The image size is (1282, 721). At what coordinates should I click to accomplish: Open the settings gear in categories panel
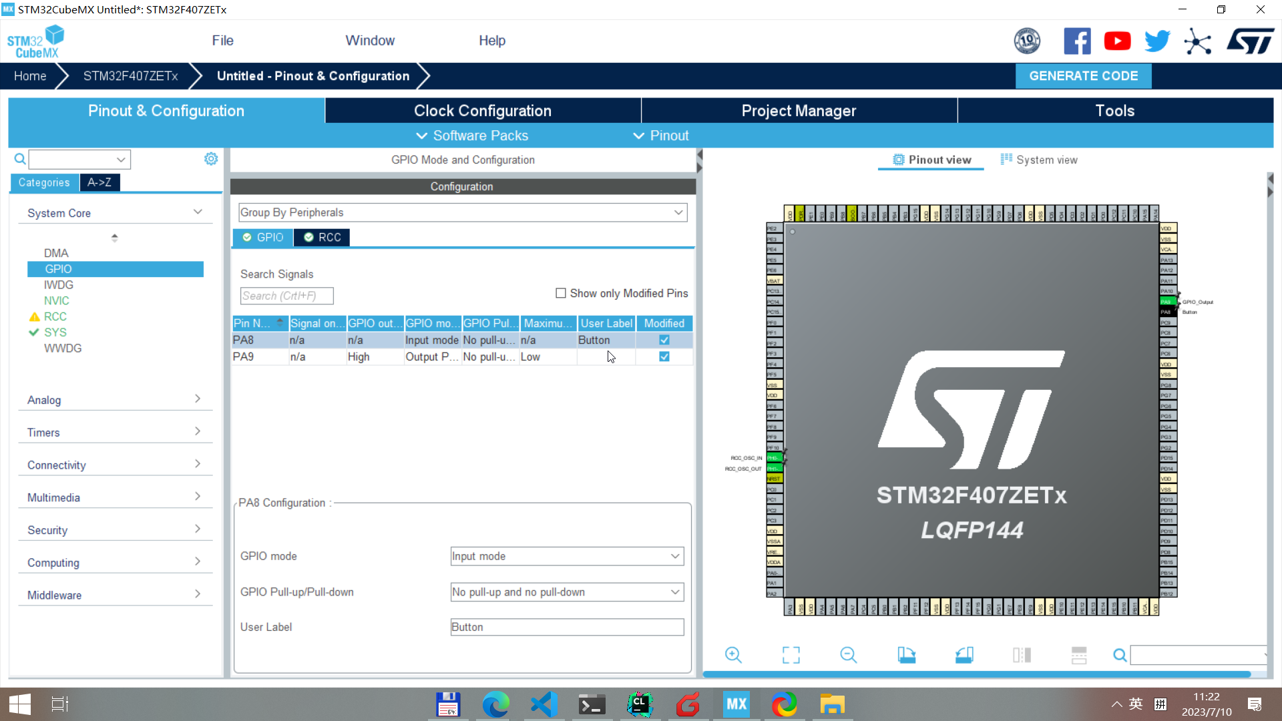(x=211, y=159)
